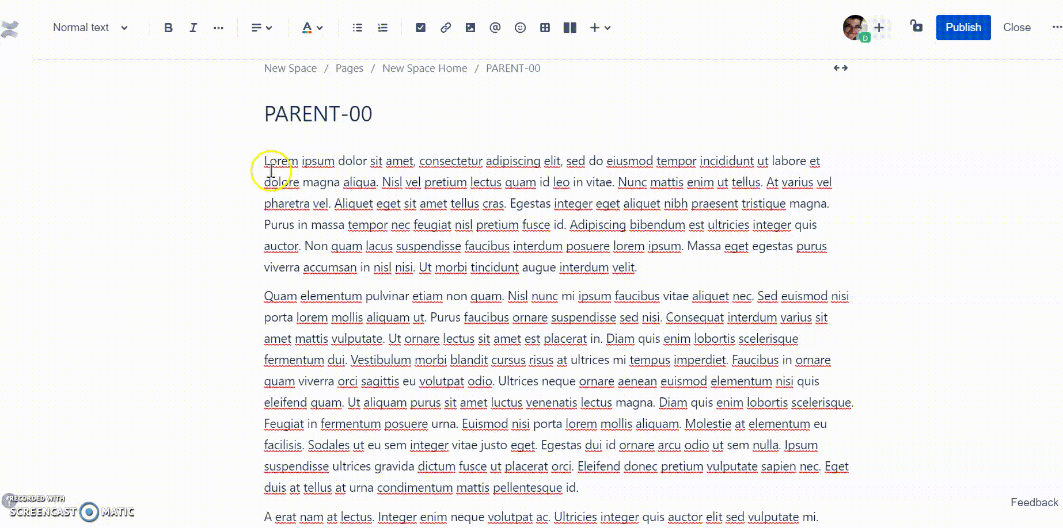Mention a user with the @ icon

tap(495, 27)
